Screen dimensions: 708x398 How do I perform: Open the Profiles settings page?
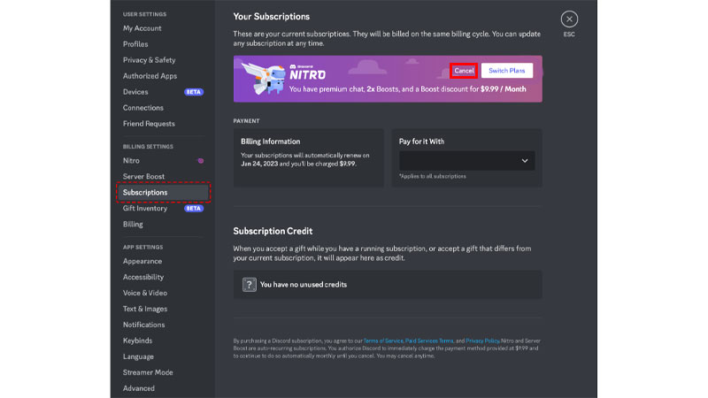[x=135, y=44]
